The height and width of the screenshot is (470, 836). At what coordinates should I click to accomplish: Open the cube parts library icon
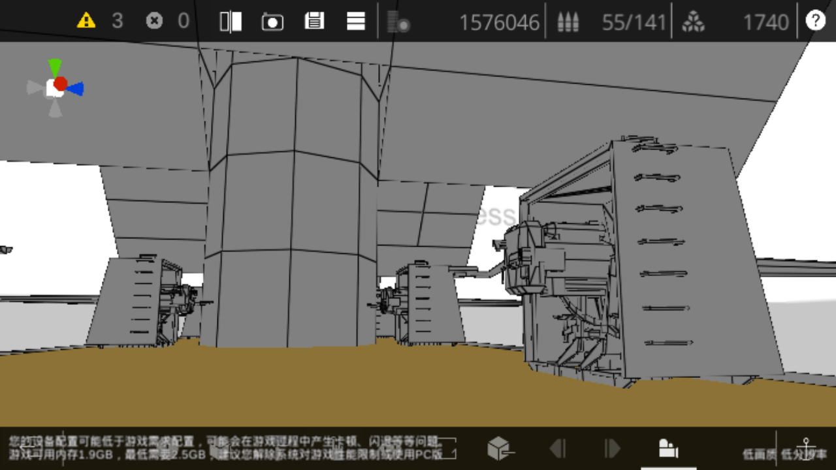(500, 448)
